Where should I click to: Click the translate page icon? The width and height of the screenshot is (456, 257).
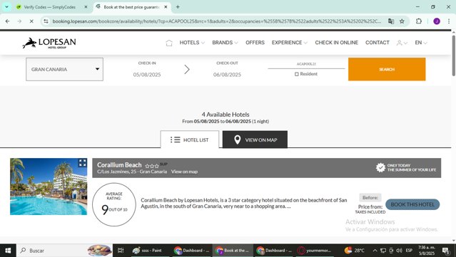[x=391, y=21]
